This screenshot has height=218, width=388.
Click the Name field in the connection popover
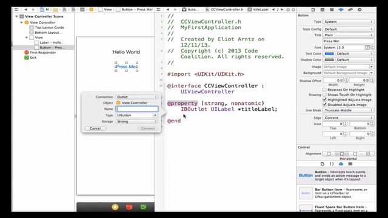pos(137,109)
